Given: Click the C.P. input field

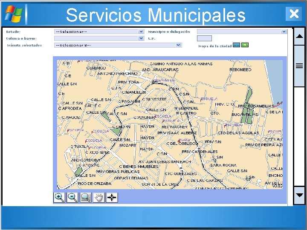Looking at the screenshot, I should [204, 38].
